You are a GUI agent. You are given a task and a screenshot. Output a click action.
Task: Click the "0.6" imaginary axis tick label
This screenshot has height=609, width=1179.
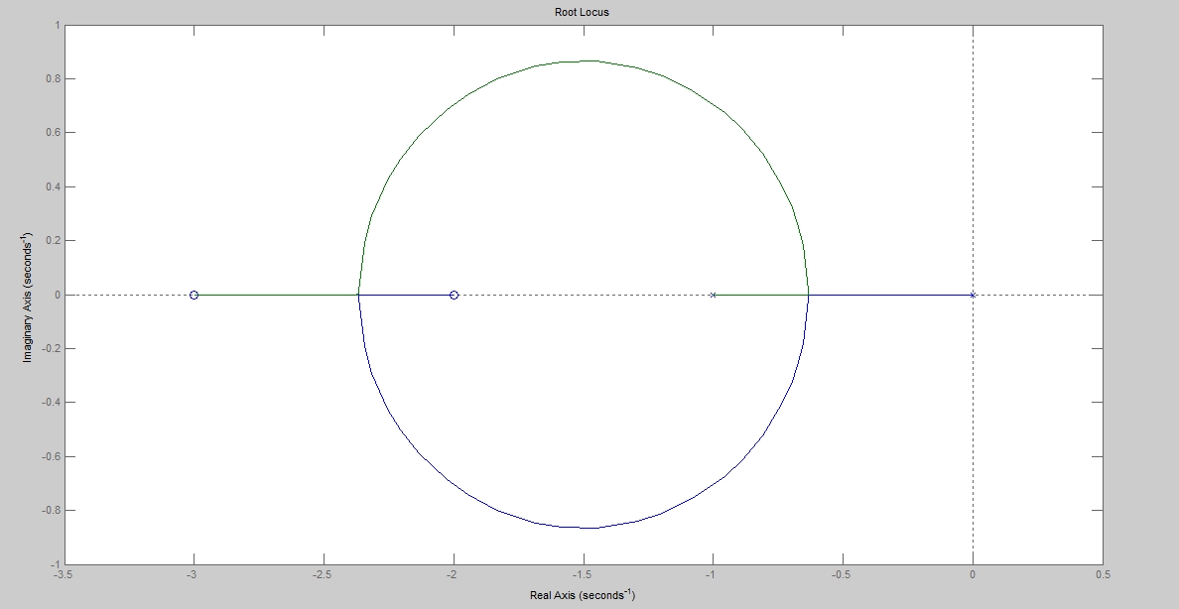click(x=53, y=133)
